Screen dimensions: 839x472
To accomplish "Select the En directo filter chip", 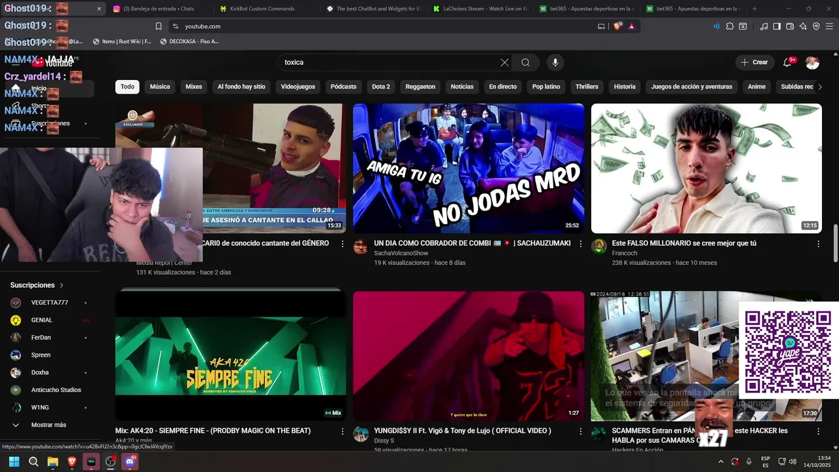I will 503,87.
